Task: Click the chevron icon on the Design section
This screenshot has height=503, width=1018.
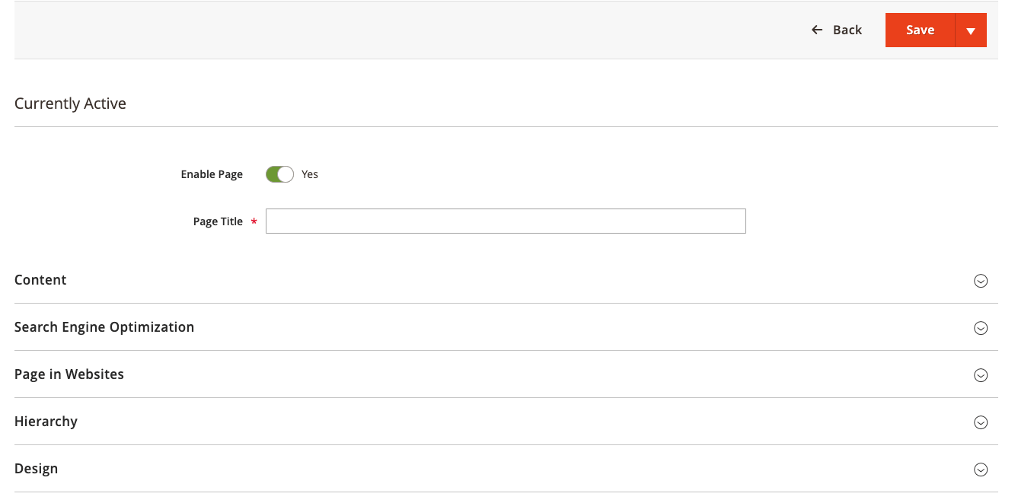Action: pos(981,470)
